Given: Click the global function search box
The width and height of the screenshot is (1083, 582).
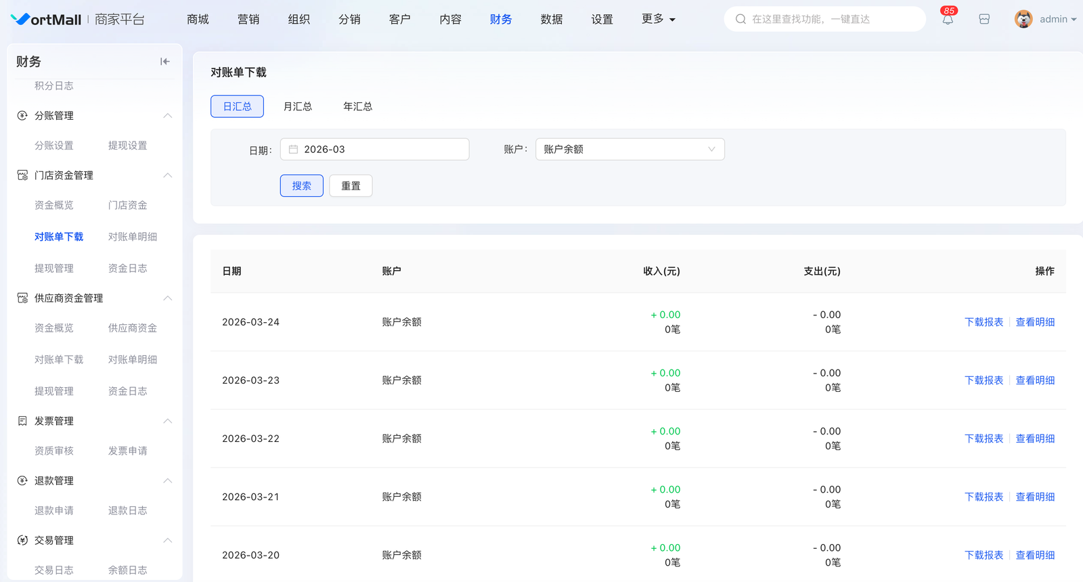Looking at the screenshot, I should coord(824,19).
